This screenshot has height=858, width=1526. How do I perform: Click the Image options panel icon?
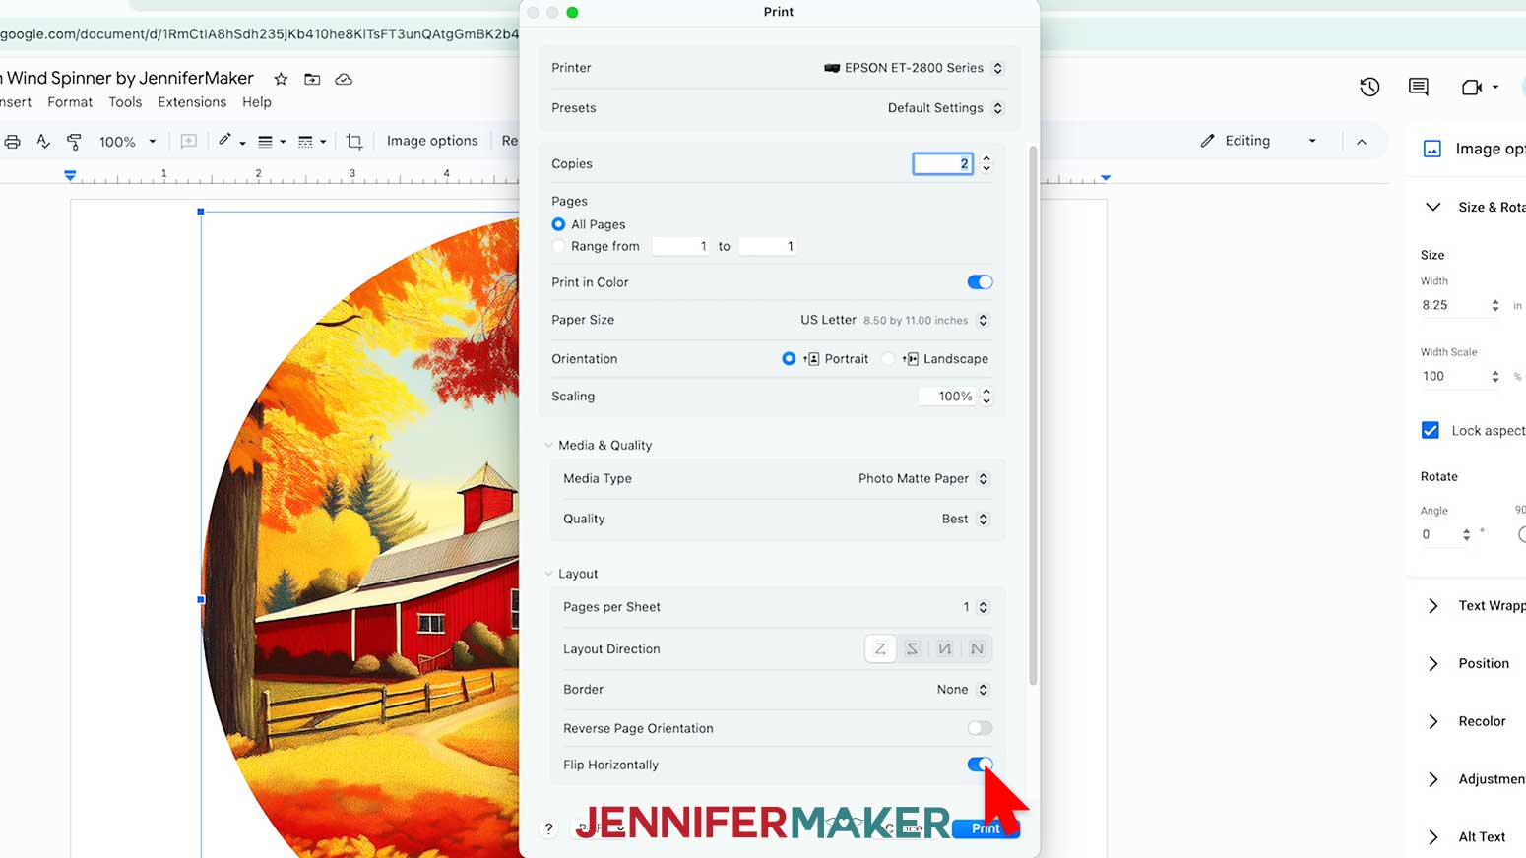[x=1432, y=149]
